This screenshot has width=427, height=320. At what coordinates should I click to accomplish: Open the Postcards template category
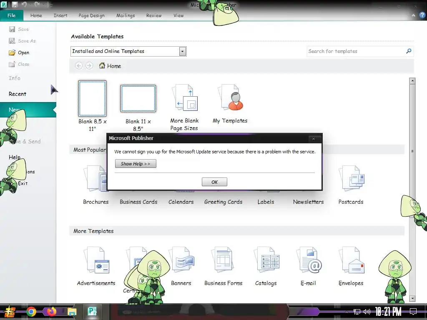point(351,178)
